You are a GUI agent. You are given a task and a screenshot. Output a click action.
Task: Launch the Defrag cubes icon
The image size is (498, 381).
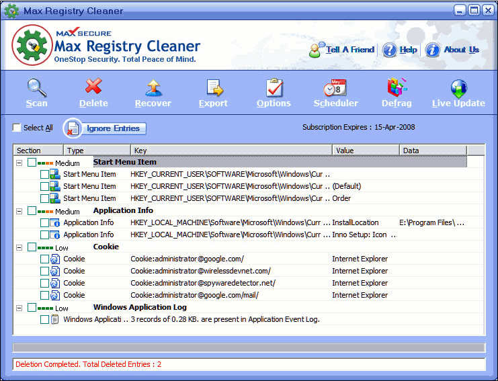397,87
